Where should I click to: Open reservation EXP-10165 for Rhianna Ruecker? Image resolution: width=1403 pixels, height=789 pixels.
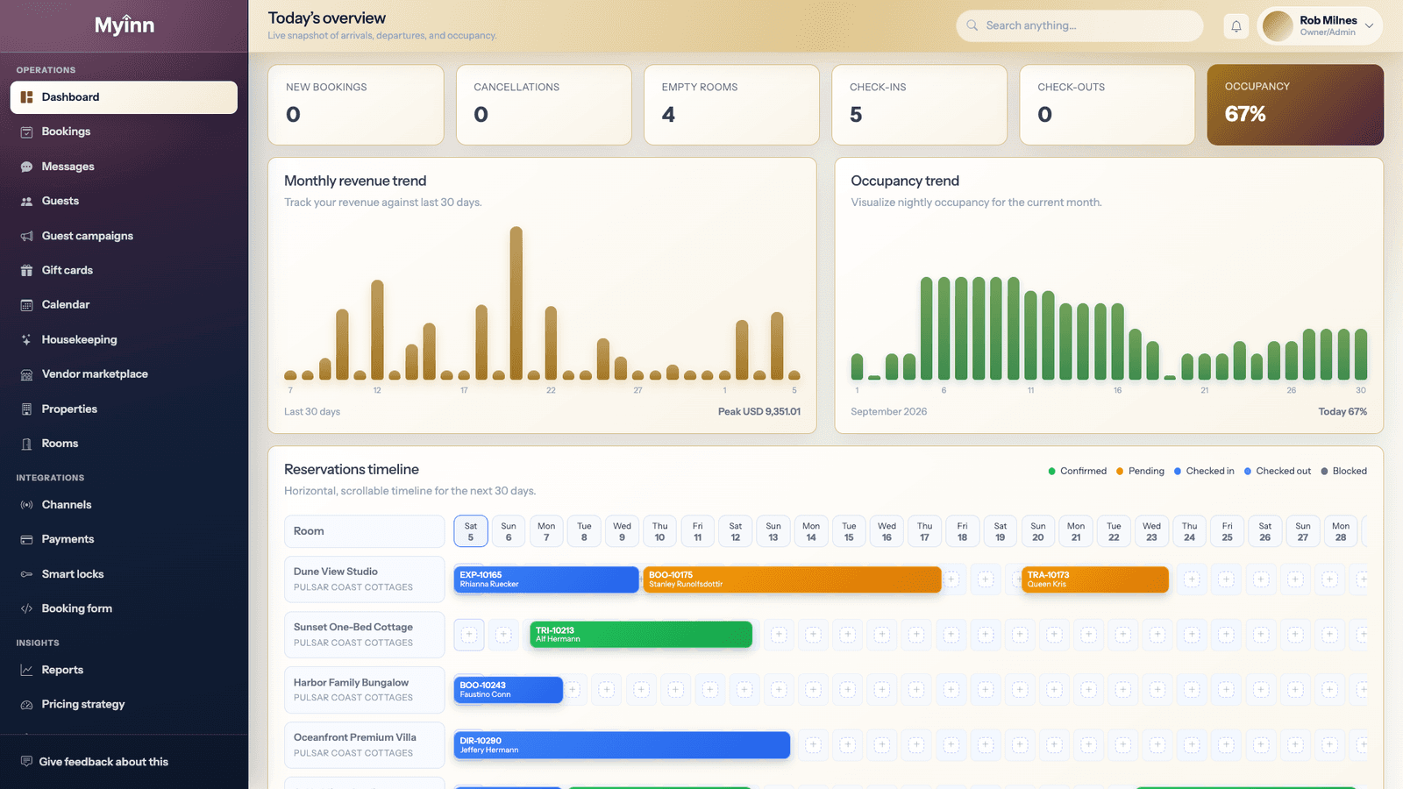546,579
